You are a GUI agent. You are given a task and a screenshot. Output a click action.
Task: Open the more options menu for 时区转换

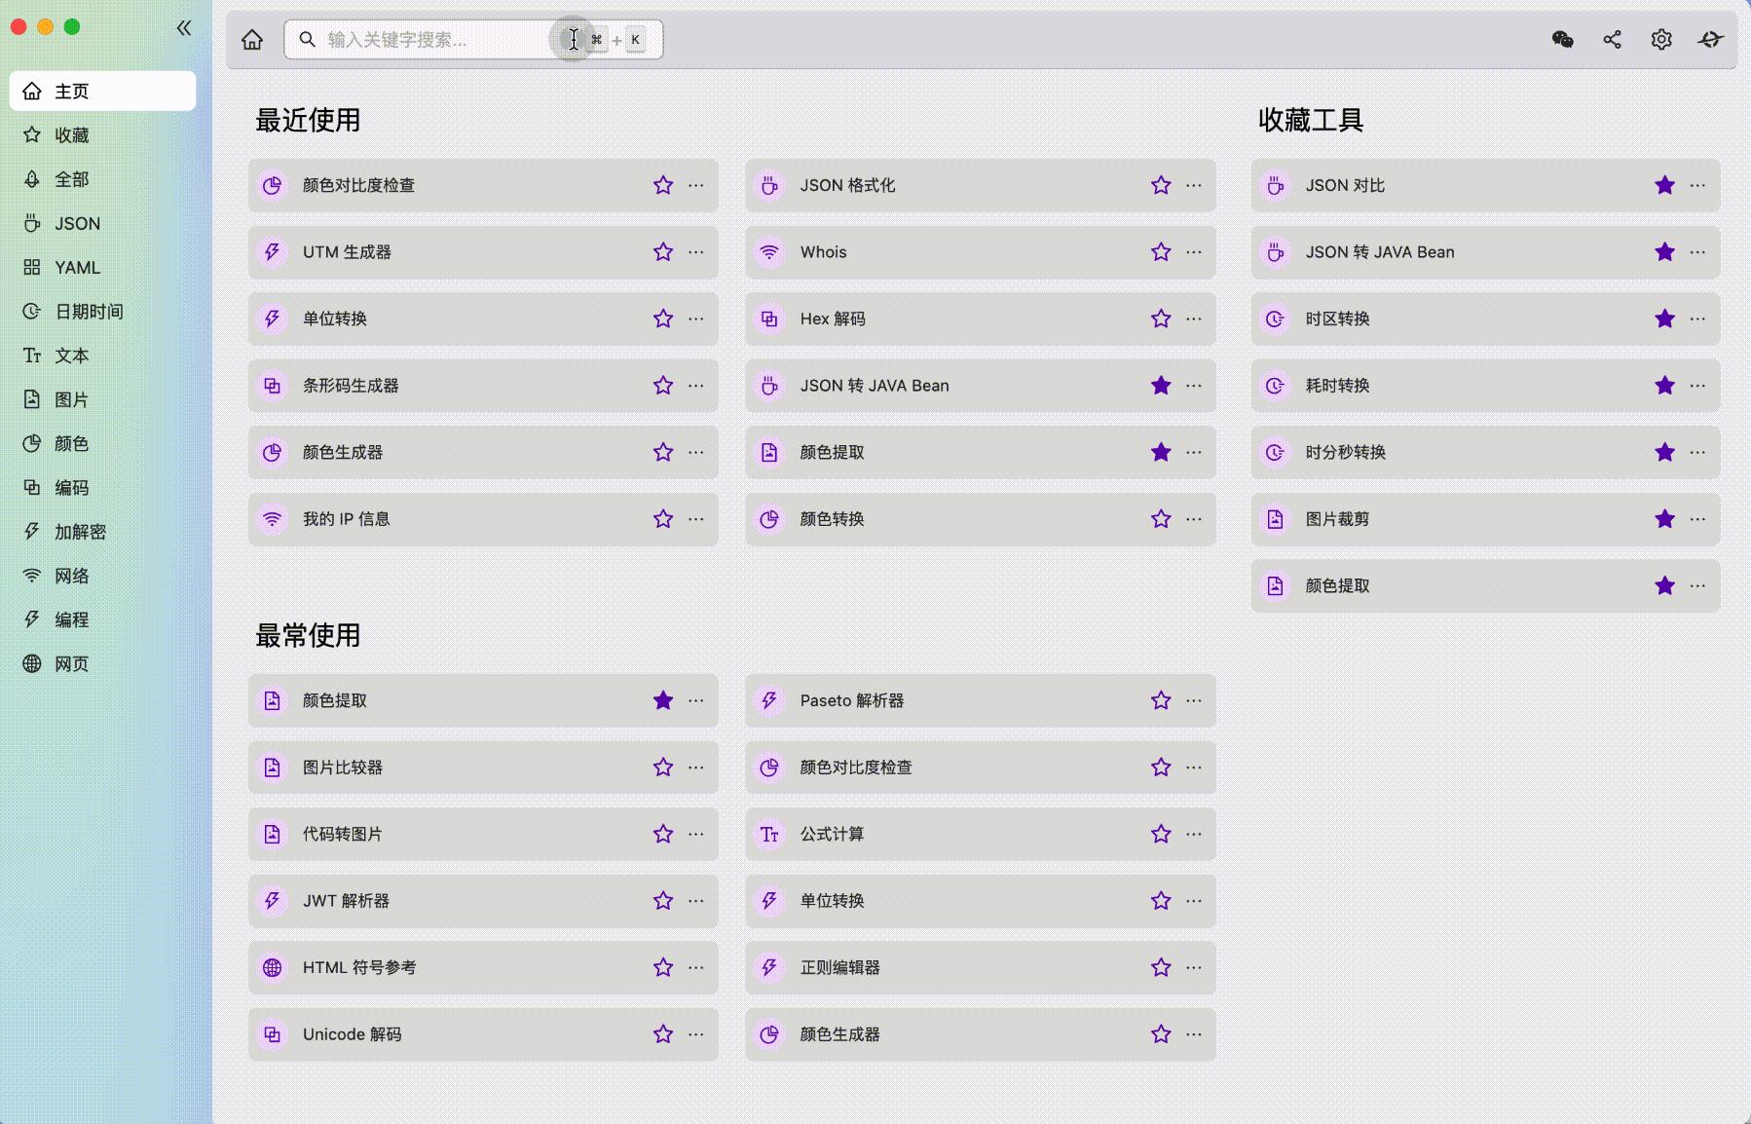point(1697,318)
